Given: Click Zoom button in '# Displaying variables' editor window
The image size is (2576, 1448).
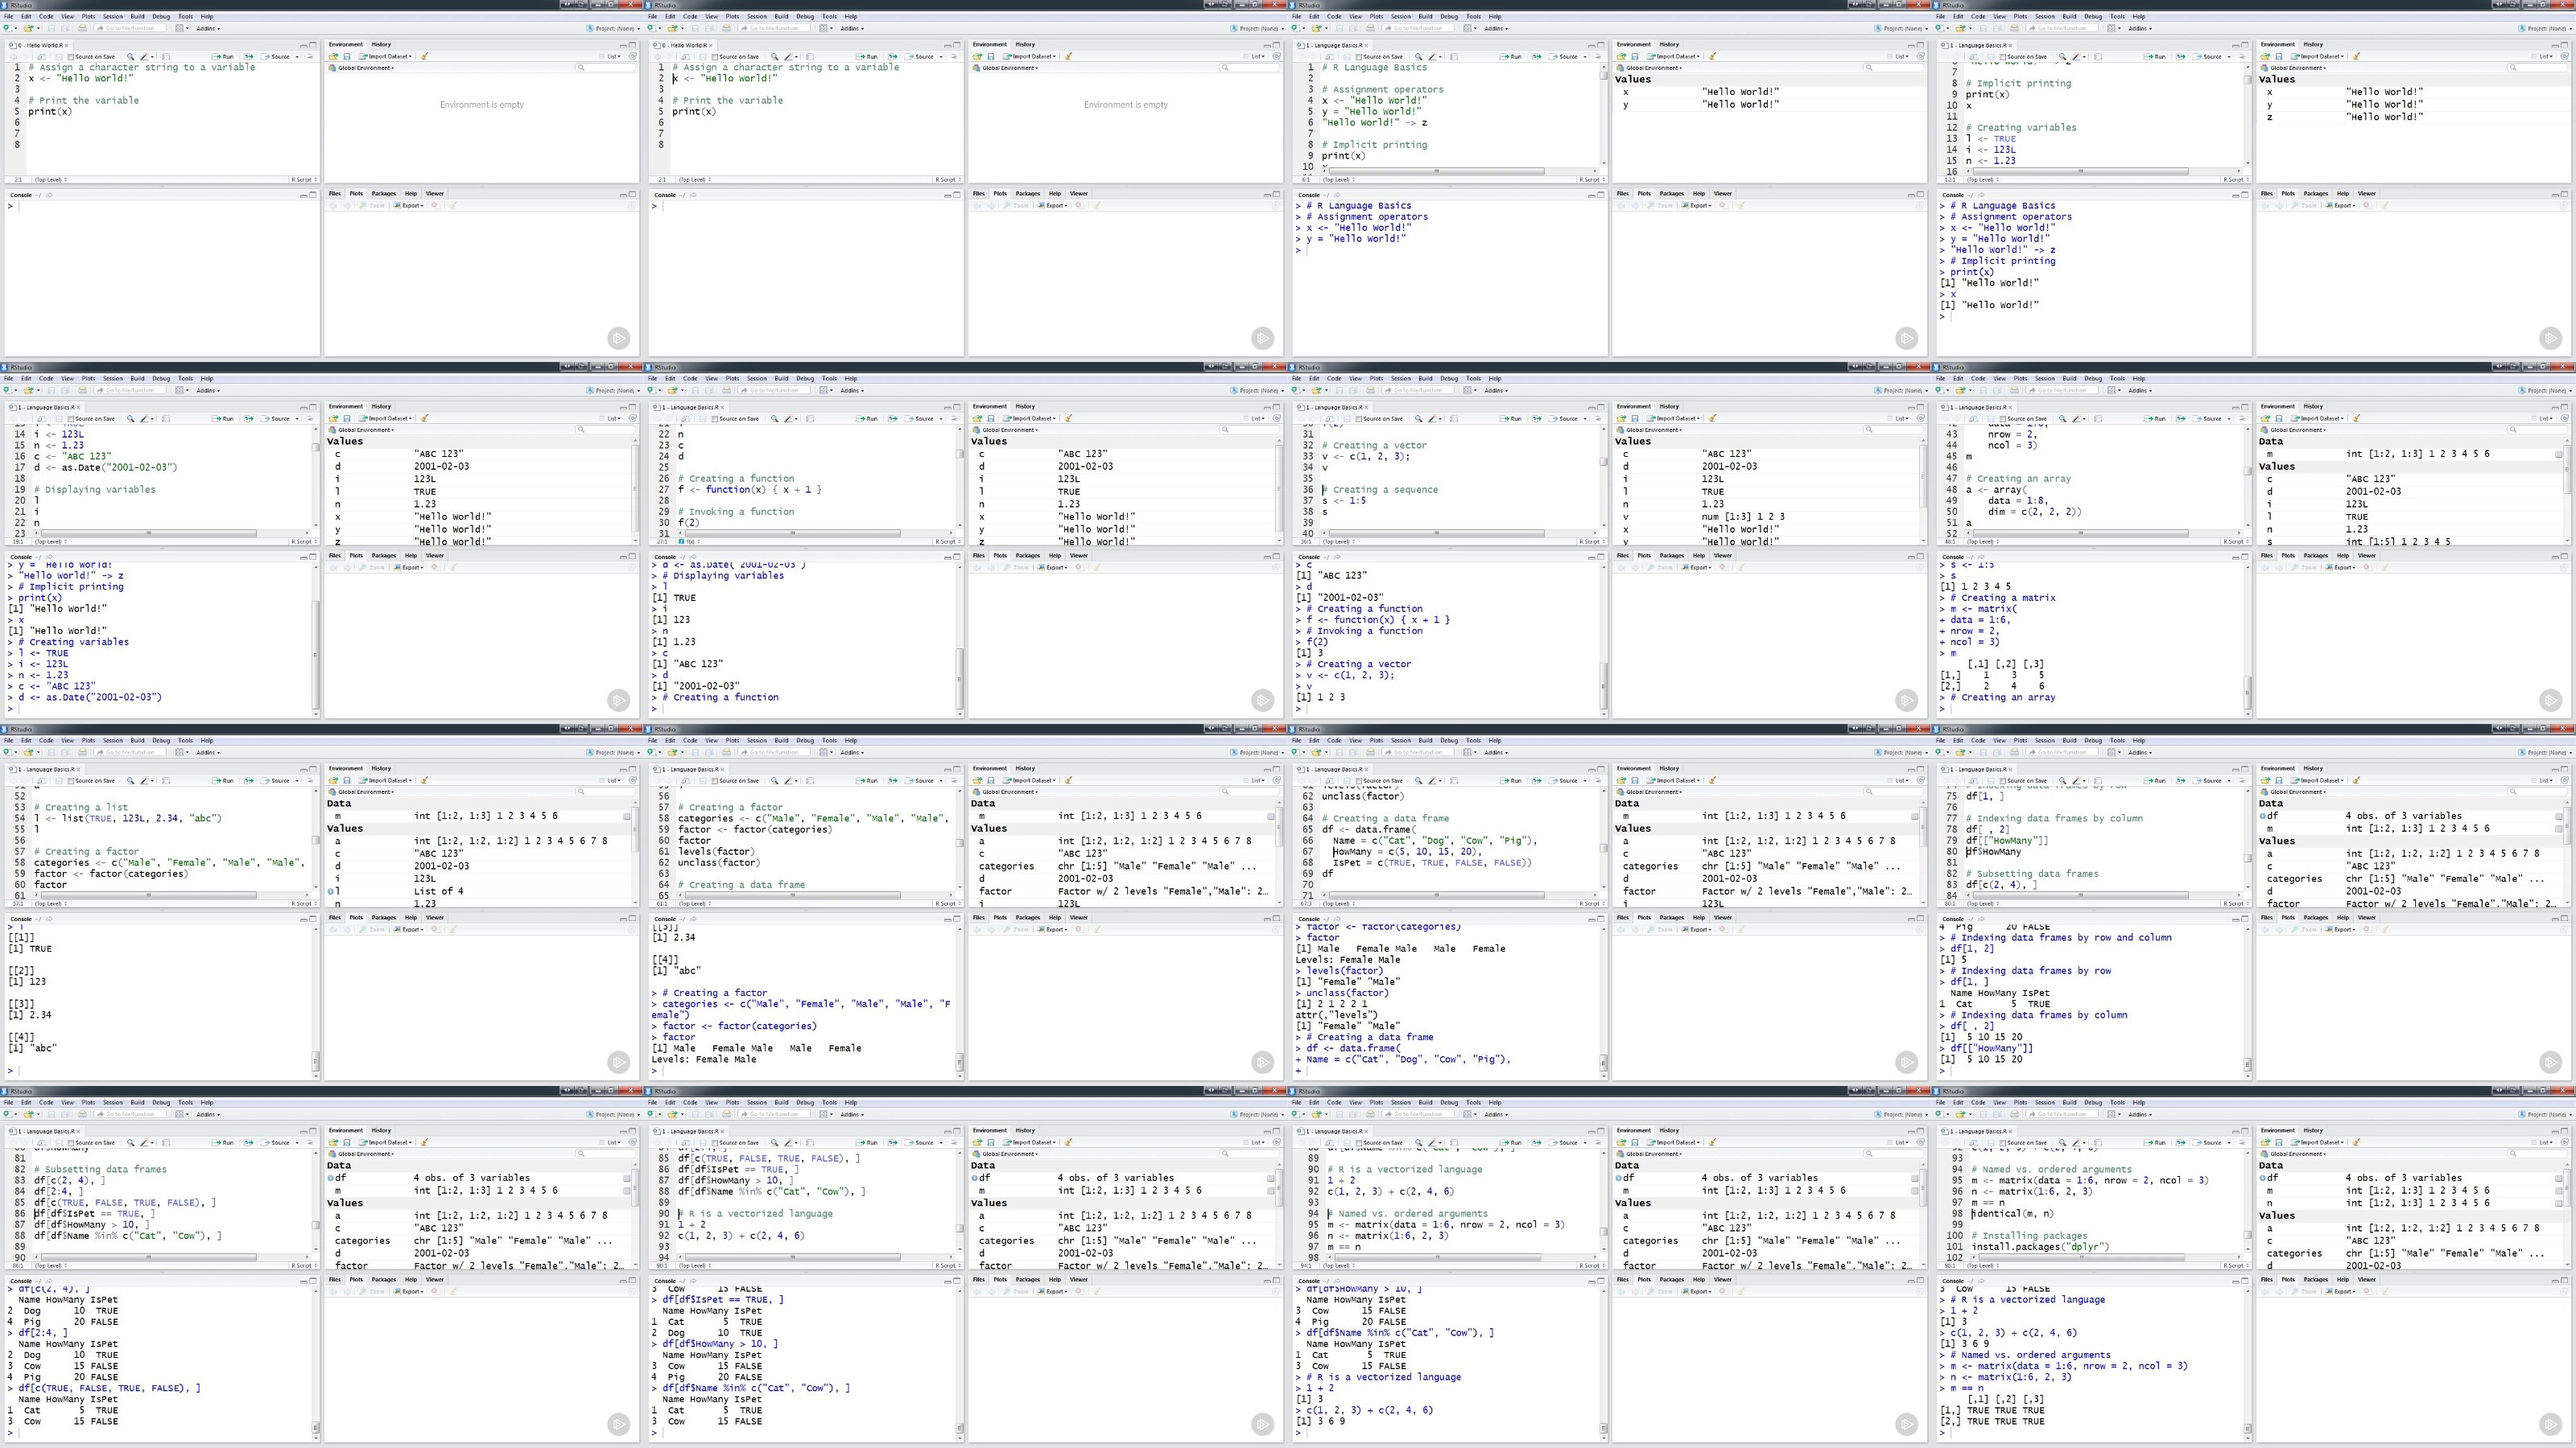Looking at the screenshot, I should 372,568.
